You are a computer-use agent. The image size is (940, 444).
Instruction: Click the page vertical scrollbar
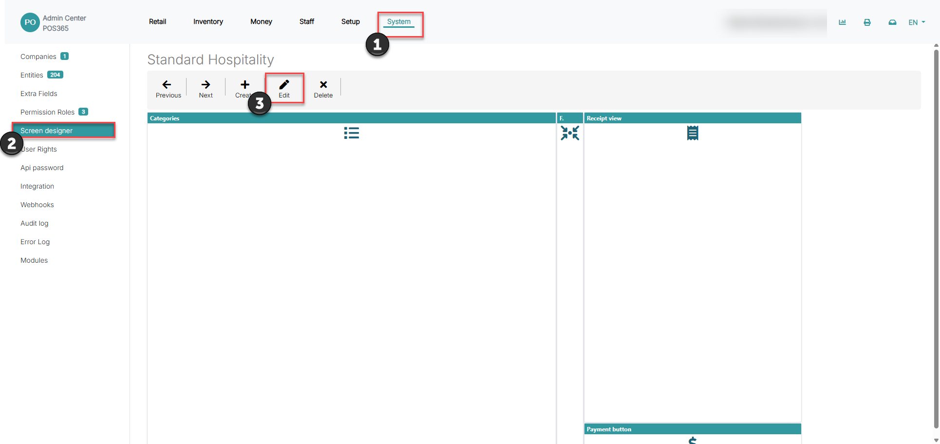[936, 238]
